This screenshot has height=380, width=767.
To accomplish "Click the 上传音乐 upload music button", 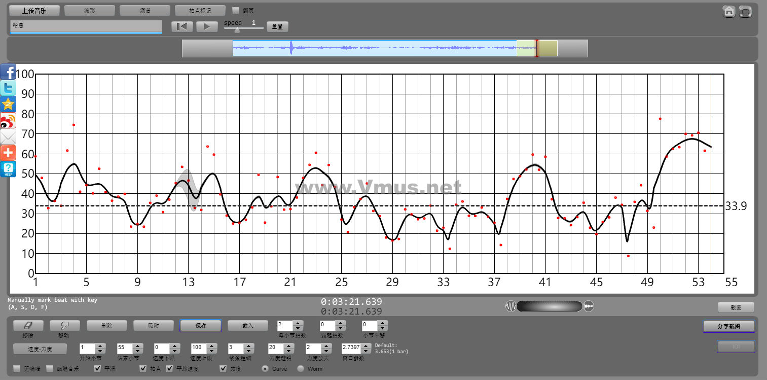I will [35, 10].
